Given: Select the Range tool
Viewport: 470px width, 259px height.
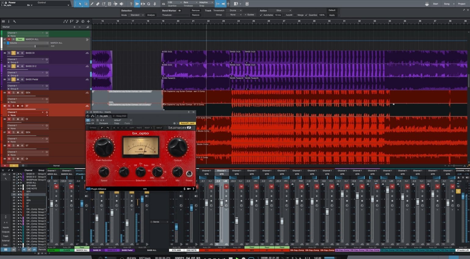Looking at the screenshot, I should click(x=86, y=4).
